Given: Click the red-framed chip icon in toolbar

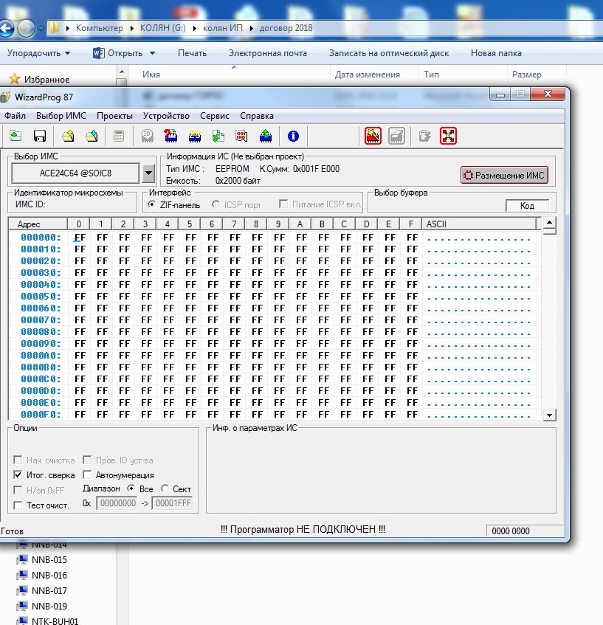Looking at the screenshot, I should 373,136.
